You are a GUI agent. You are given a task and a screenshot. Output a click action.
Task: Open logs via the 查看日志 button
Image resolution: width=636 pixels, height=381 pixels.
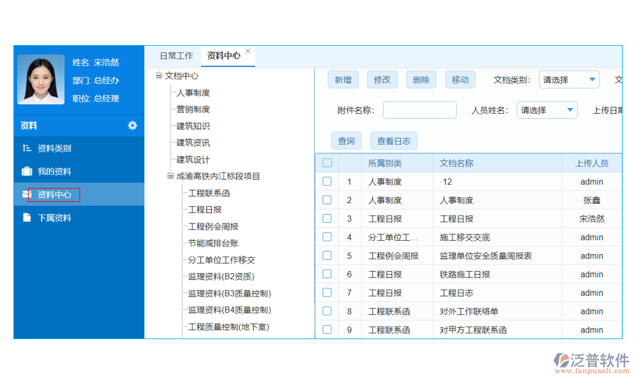click(393, 140)
